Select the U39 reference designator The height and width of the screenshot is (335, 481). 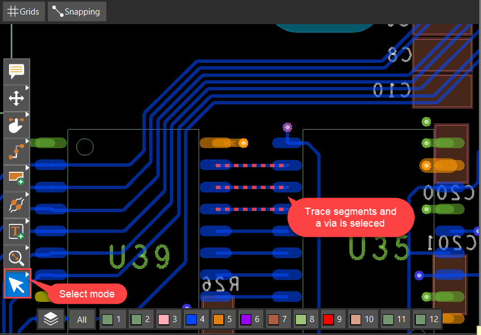pyautogui.click(x=140, y=256)
